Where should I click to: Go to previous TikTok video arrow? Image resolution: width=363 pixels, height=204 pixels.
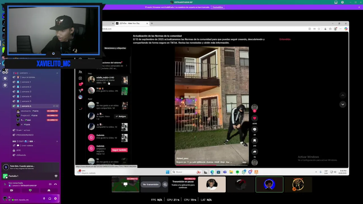(343, 95)
